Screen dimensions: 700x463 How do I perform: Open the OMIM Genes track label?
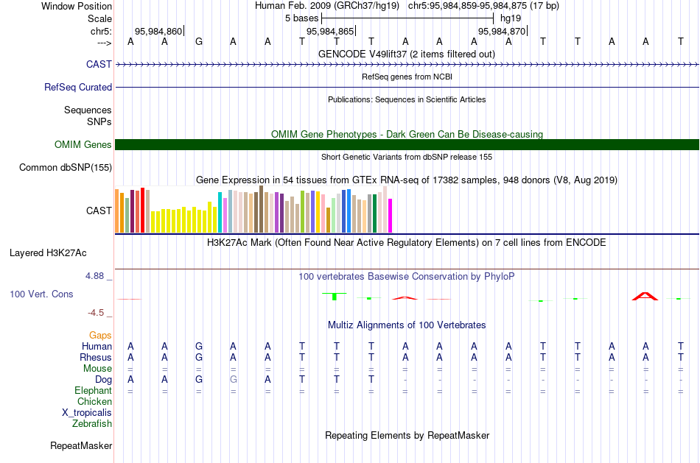83,144
